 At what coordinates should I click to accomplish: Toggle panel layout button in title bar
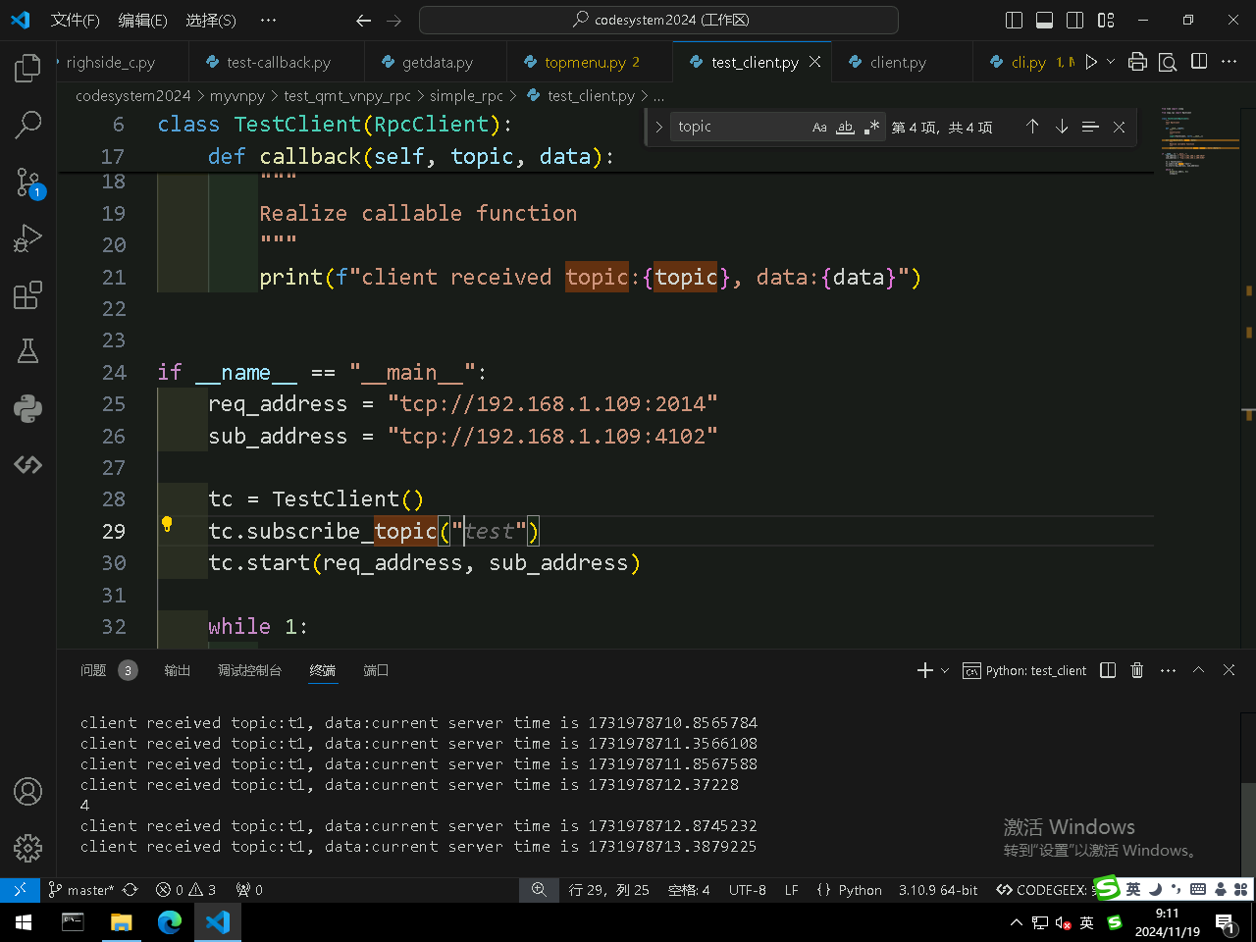pos(1045,20)
